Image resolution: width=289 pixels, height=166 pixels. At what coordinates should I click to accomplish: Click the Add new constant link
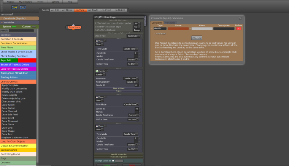click(x=160, y=34)
